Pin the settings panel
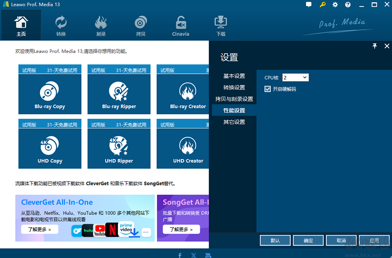 click(374, 46)
